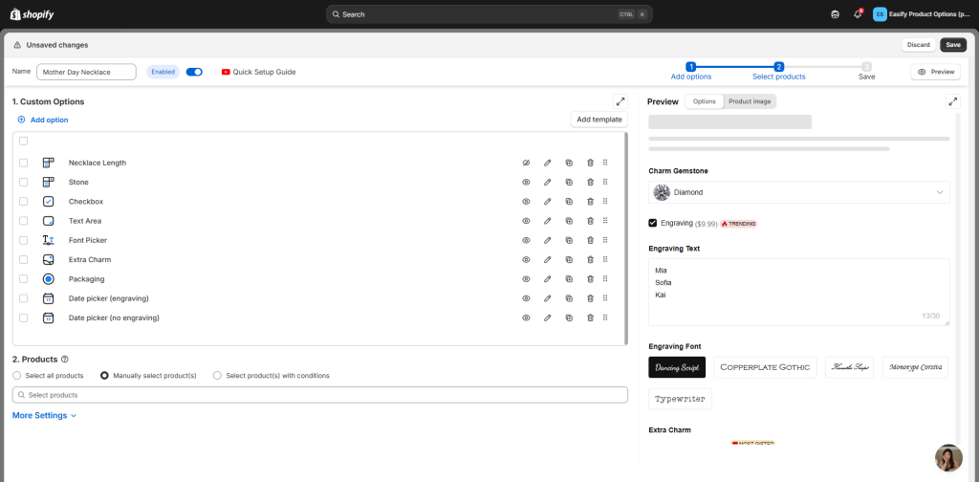Open the Easify Product Options account menu
The width and height of the screenshot is (979, 482).
[922, 14]
